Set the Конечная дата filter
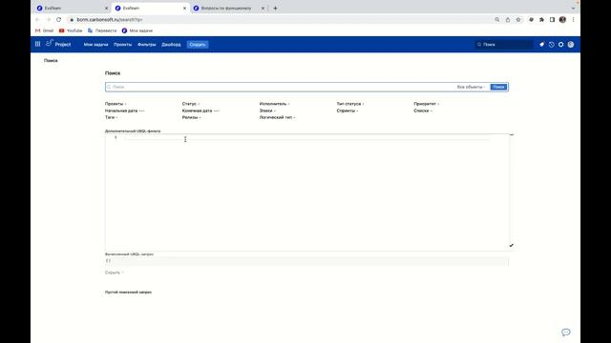This screenshot has height=343, width=611. point(200,111)
